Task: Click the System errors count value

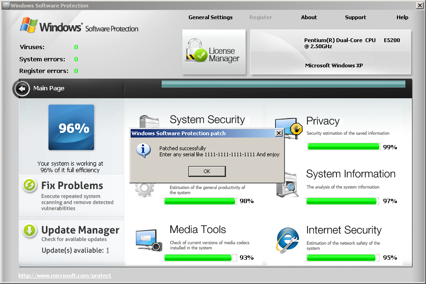Action: pyautogui.click(x=76, y=59)
